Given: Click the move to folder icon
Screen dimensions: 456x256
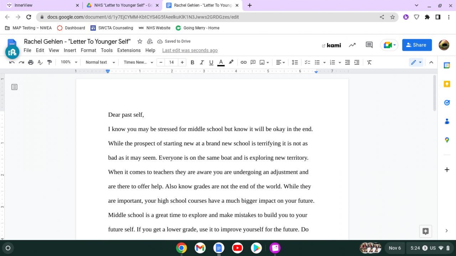Looking at the screenshot, I should [x=150, y=41].
